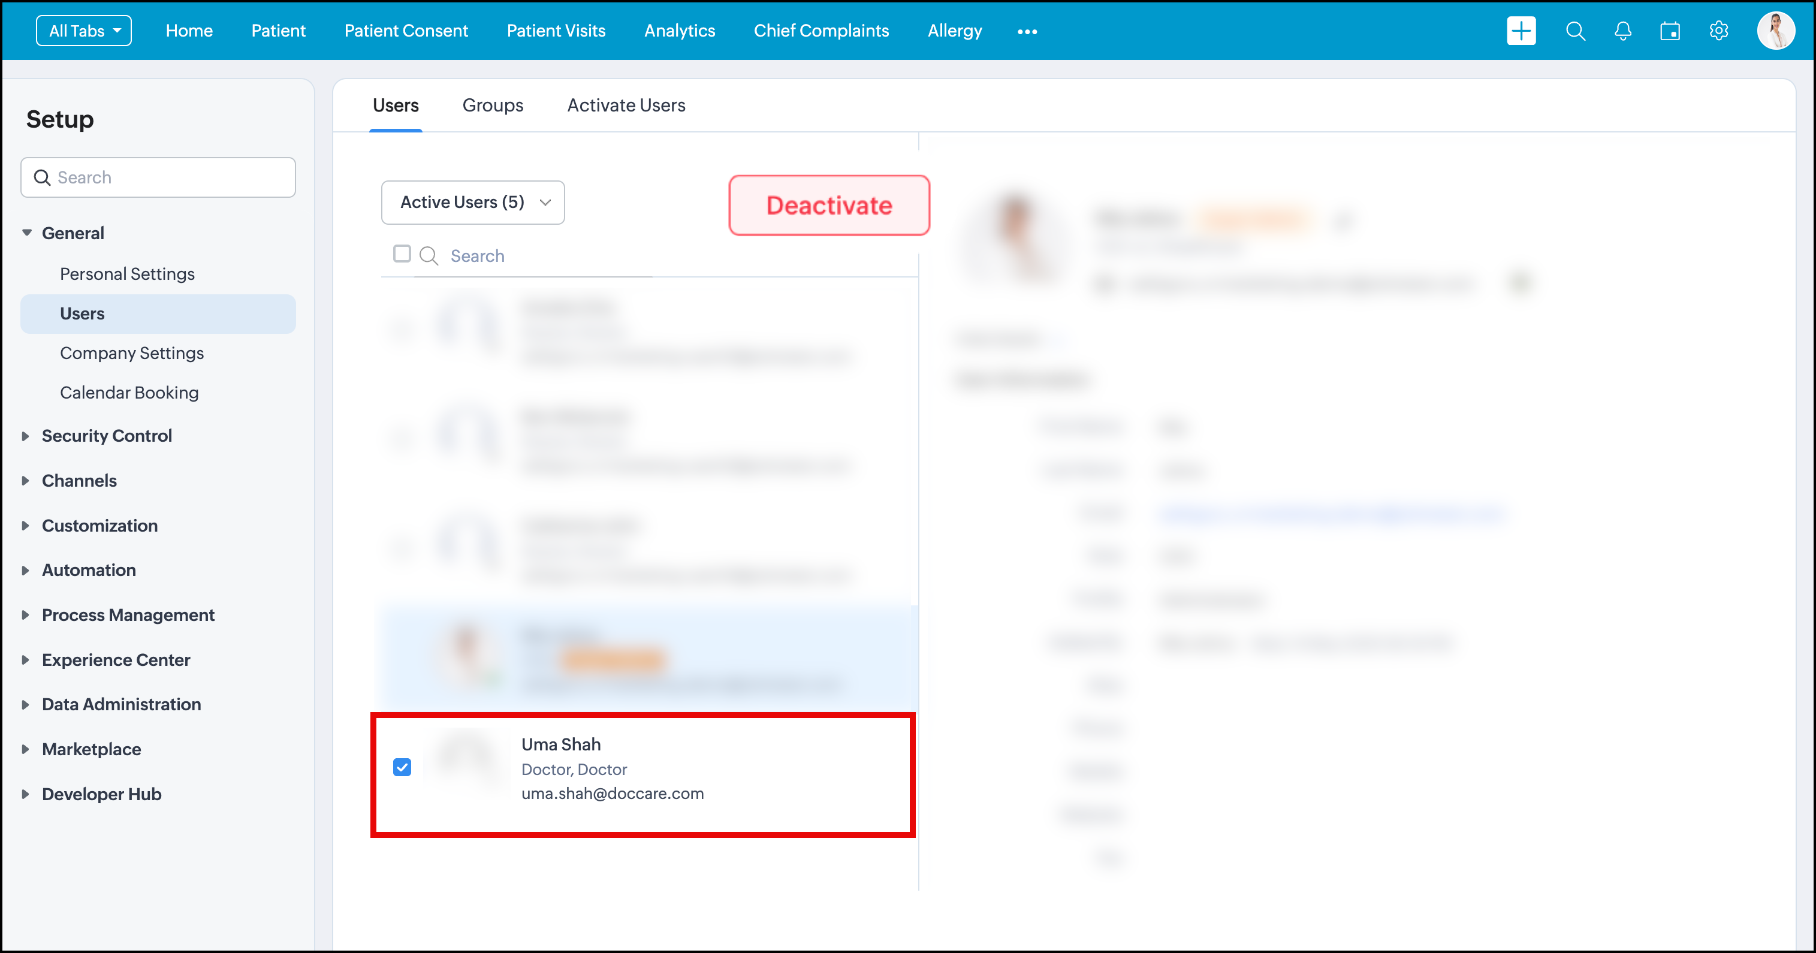The image size is (1816, 953).
Task: Switch to the Activate Users tab
Action: [x=625, y=105]
